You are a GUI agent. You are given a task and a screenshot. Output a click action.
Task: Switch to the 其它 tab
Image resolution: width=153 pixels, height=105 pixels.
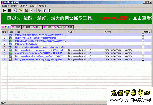(x=16, y=27)
